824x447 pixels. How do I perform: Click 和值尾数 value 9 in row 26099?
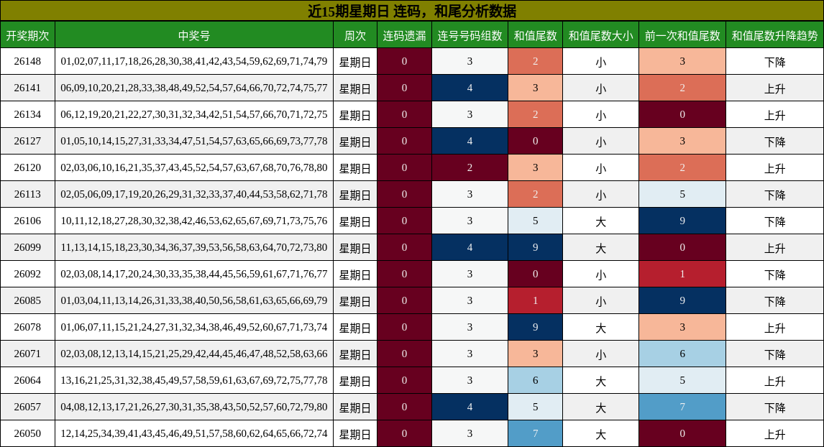(536, 247)
